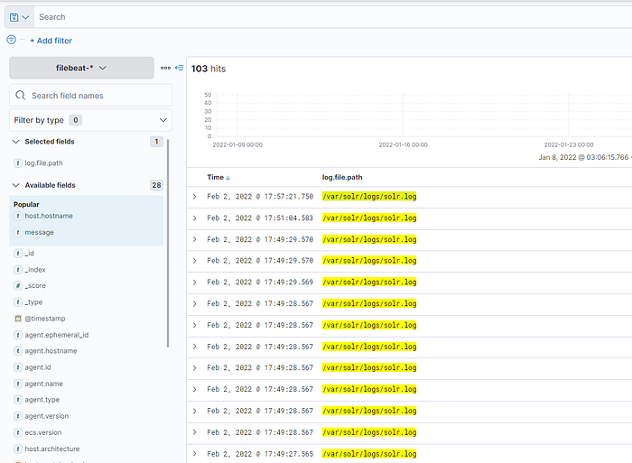Click type icon beside log.file.path field
Viewport: 632px width, 463px height.
tap(18, 163)
